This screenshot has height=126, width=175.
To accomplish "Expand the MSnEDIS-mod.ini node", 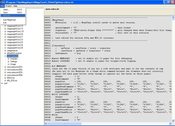I will point(5,53).
